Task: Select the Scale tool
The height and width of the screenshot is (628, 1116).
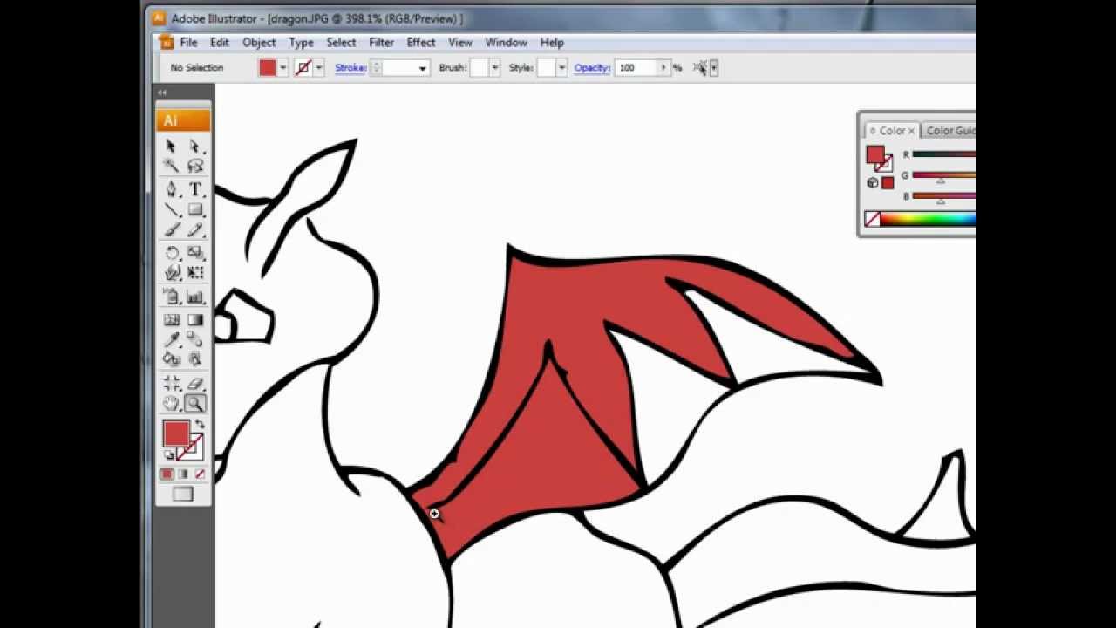Action: point(194,253)
